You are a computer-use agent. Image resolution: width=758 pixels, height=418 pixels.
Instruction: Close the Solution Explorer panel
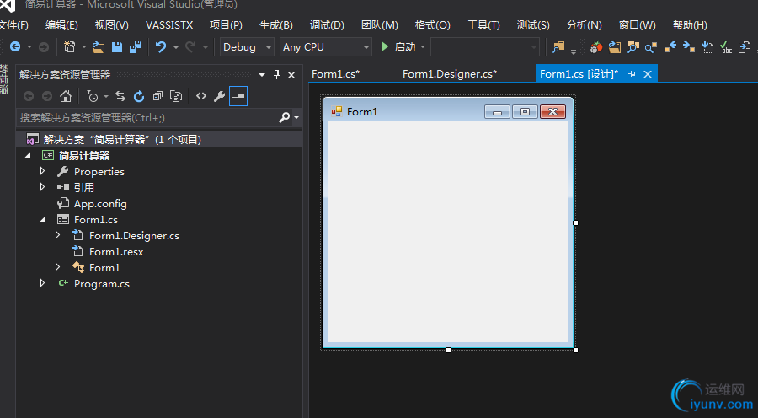point(291,74)
